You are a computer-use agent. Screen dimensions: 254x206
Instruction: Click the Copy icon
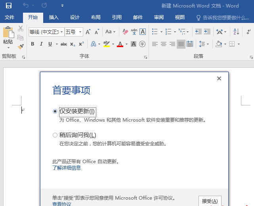tap(21, 38)
